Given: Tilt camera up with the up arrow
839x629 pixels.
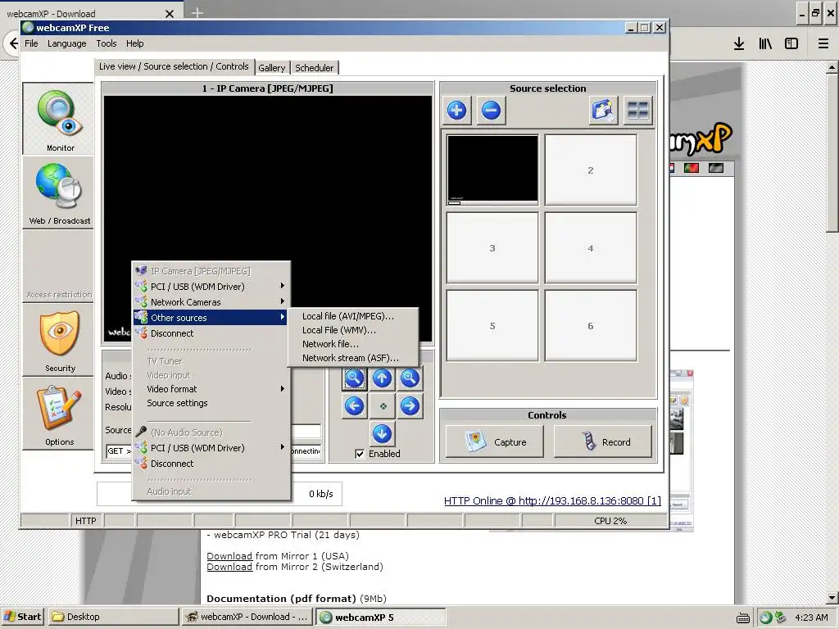Looking at the screenshot, I should [382, 378].
